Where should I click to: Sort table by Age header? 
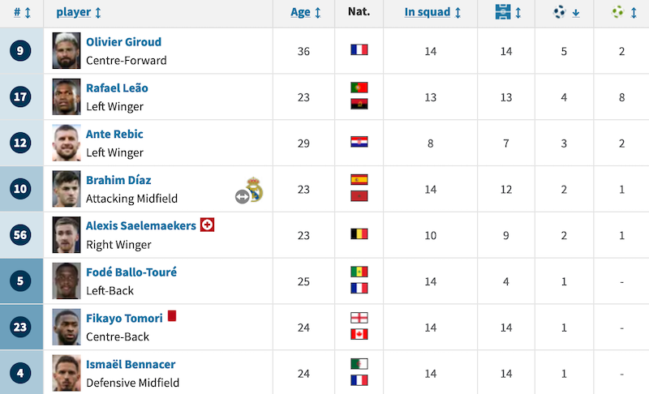(x=306, y=12)
